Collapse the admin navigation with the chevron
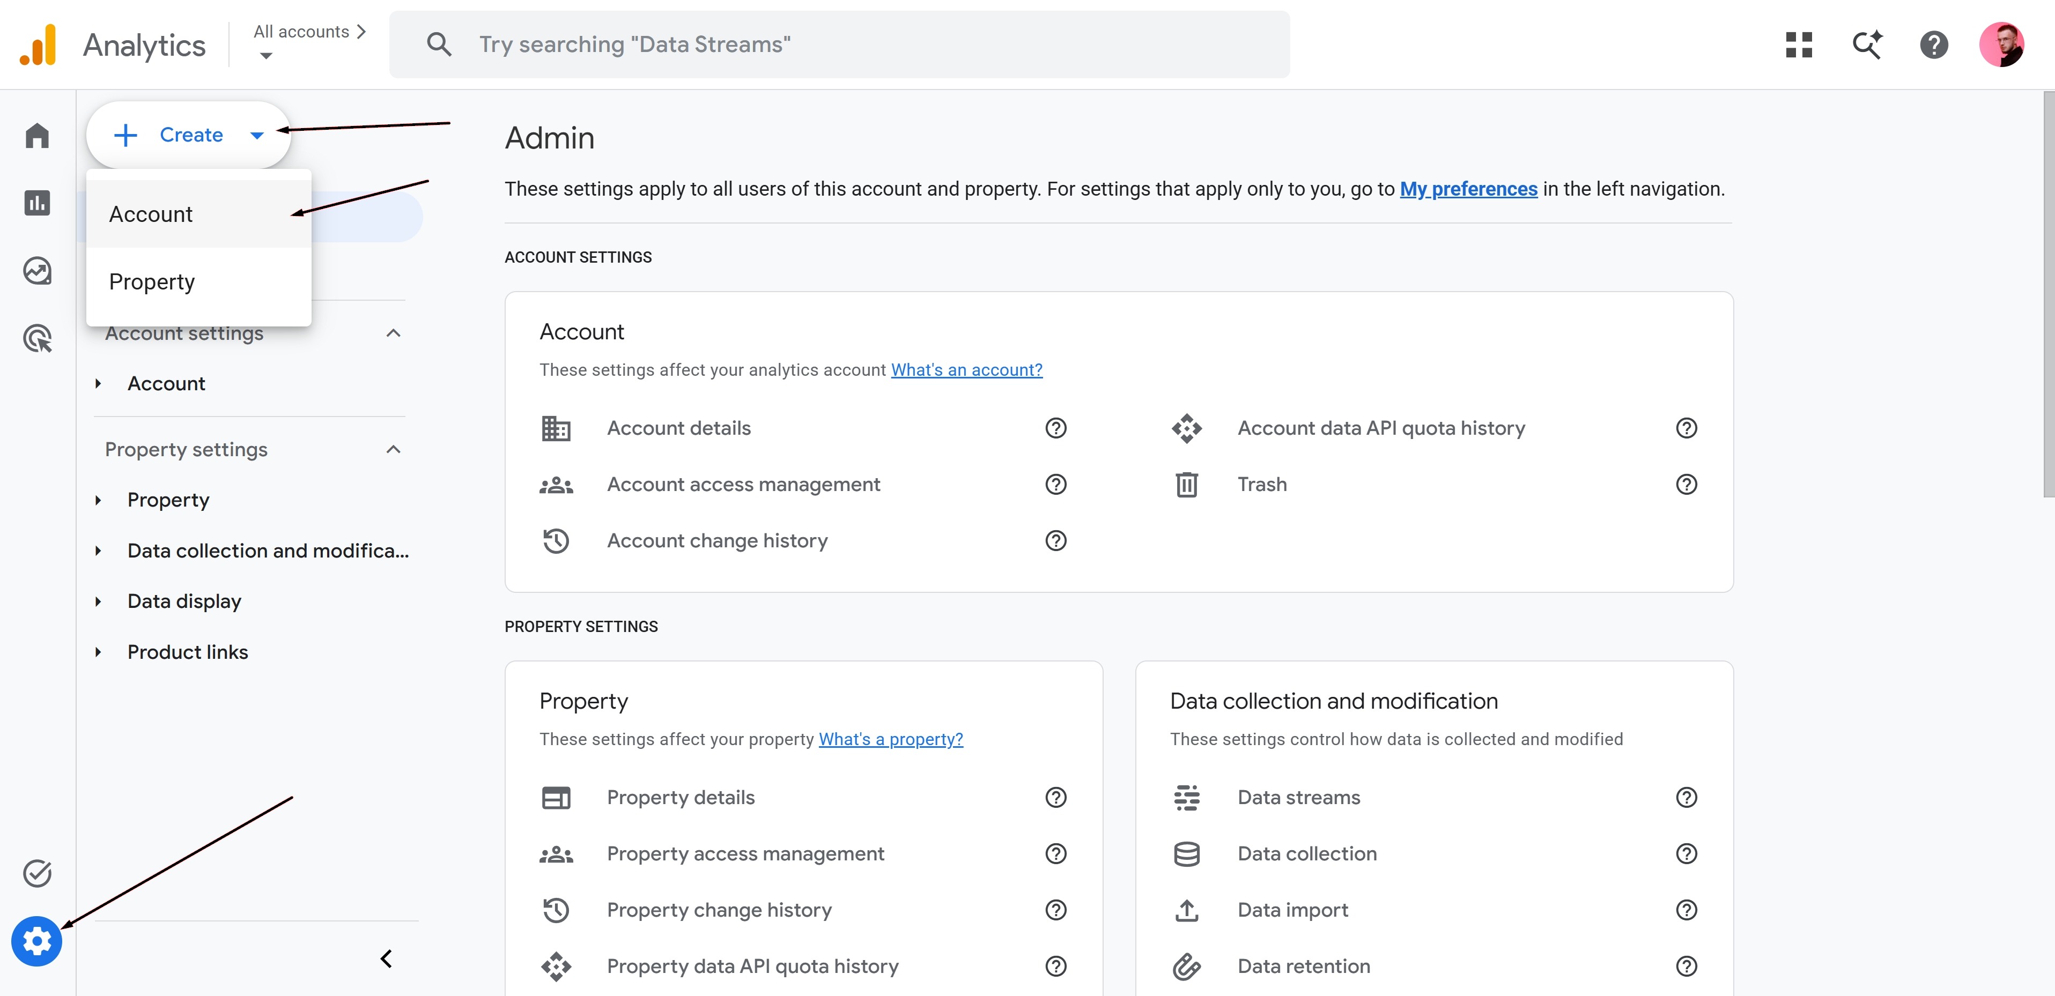Image resolution: width=2055 pixels, height=996 pixels. coord(386,958)
